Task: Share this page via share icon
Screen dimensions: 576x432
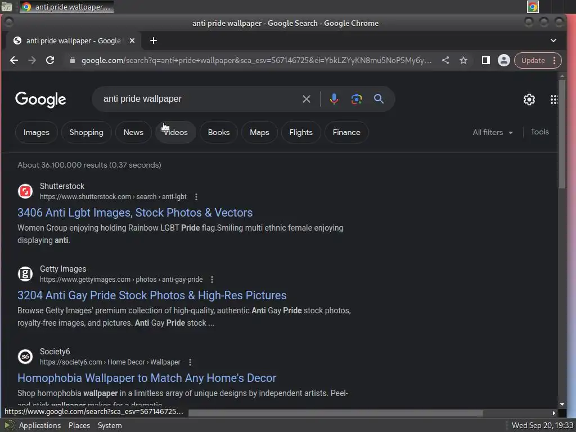Action: 445,60
